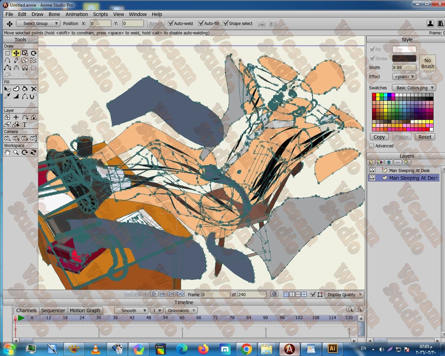Open the dropdown showing 1 in Timeline
The height and width of the screenshot is (356, 445).
coord(157,310)
